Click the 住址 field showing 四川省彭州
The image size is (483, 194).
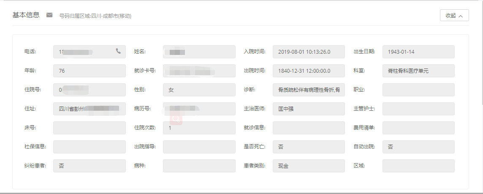[90, 109]
